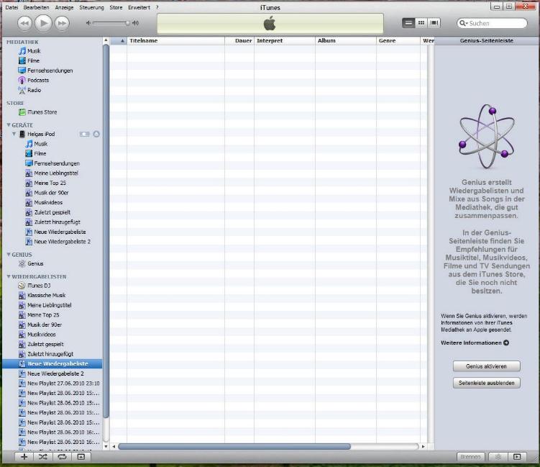540x467 pixels.
Task: Open the ? help menu
Action: tap(157, 7)
